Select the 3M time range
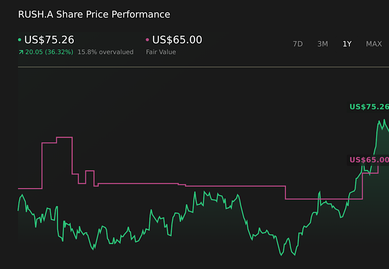389x269 pixels. [x=323, y=44]
